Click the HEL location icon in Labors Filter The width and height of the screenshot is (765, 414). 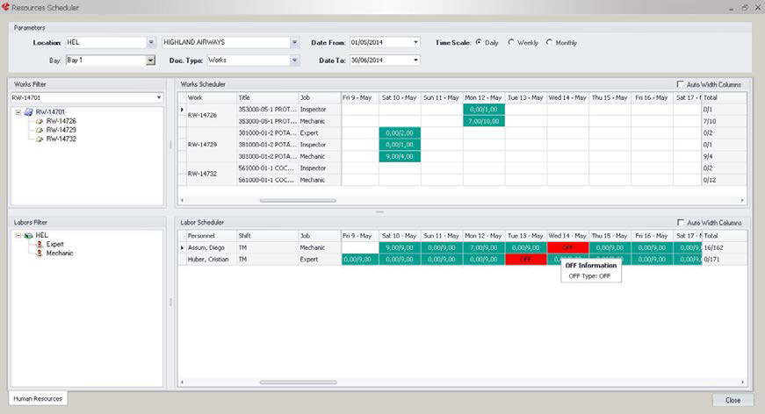(29, 235)
